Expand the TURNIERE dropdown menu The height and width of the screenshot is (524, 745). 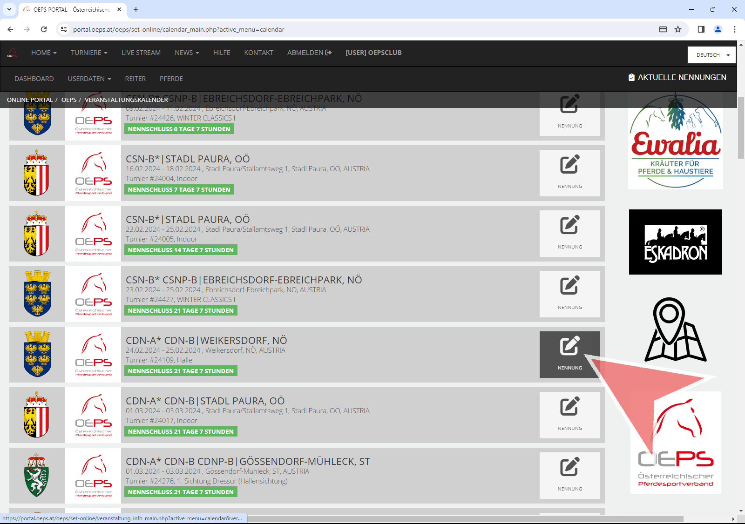click(x=89, y=53)
